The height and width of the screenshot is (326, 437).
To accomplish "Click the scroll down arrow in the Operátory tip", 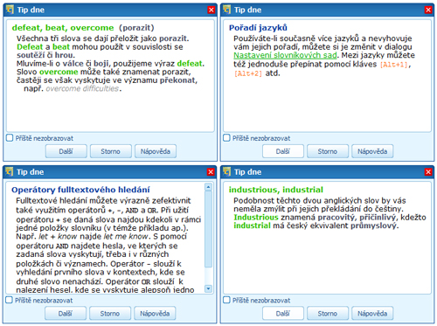I will tap(208, 288).
